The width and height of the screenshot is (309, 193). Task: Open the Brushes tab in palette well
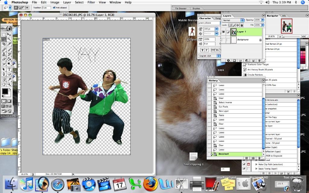196,8
